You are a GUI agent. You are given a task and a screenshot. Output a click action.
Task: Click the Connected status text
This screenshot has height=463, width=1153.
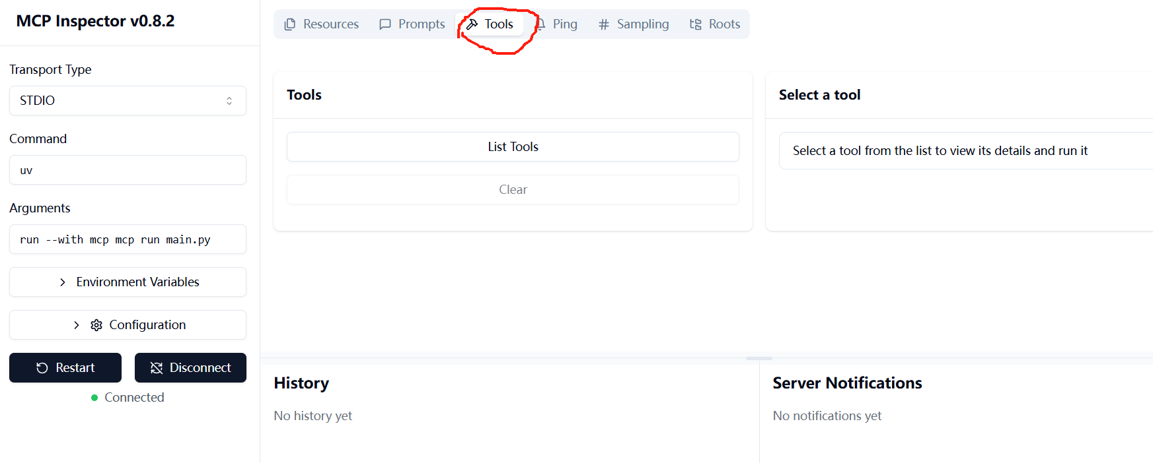pos(134,398)
